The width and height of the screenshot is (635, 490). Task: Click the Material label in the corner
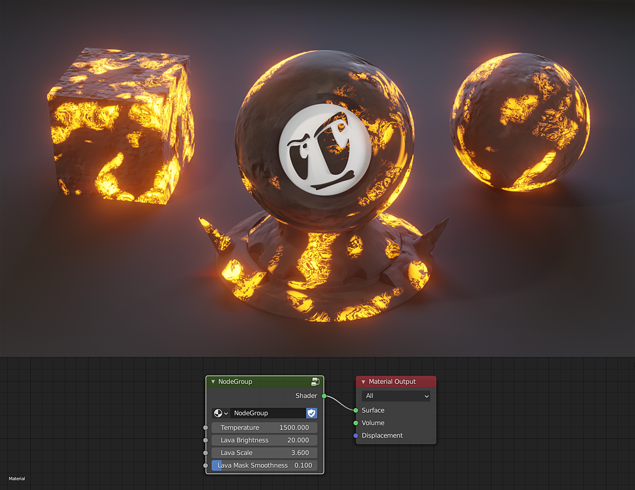pyautogui.click(x=17, y=479)
